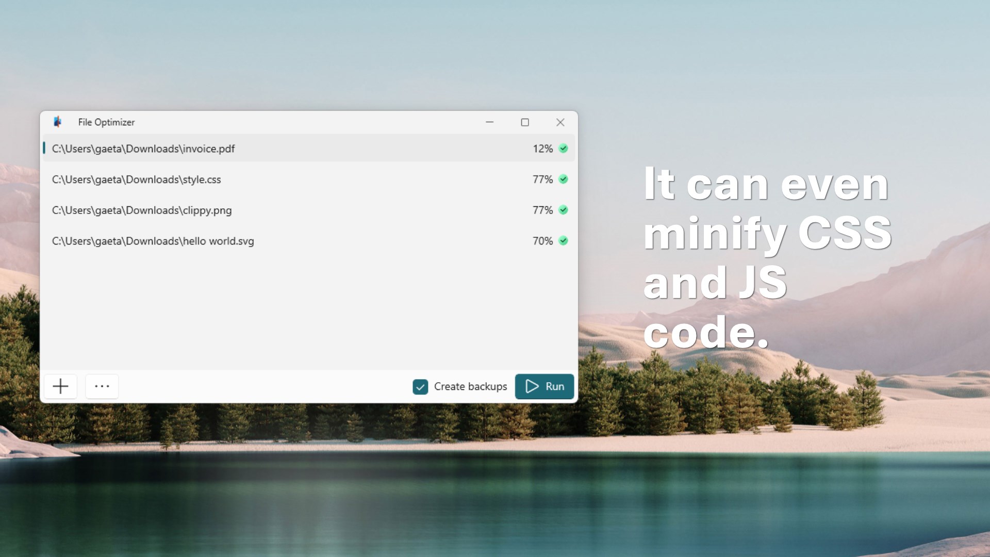Select the invoice.pdf file row
The width and height of the screenshot is (990, 557).
pyautogui.click(x=309, y=149)
